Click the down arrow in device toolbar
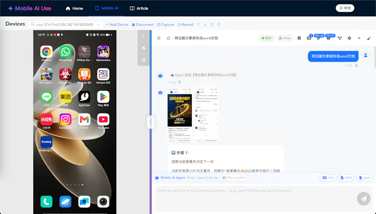The height and width of the screenshot is (214, 376). (x=205, y=24)
